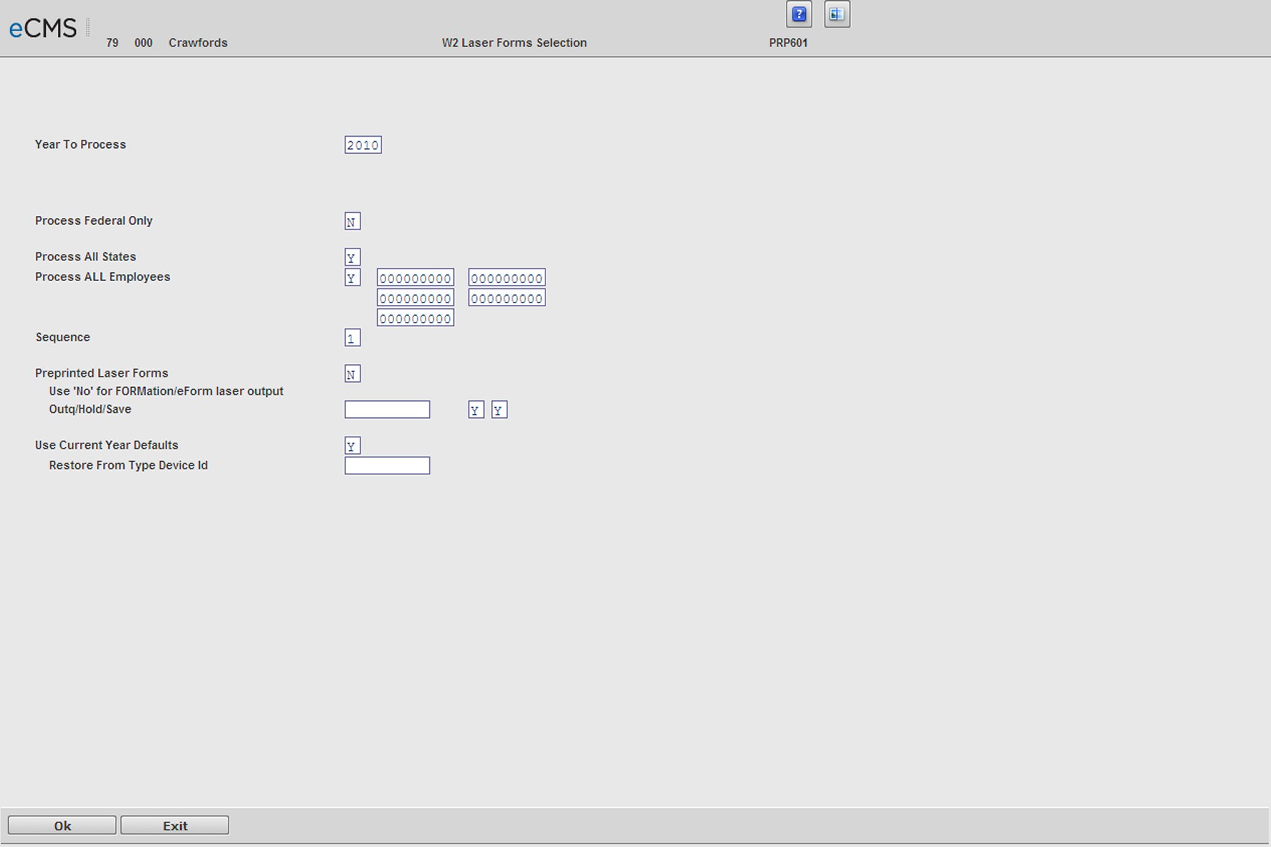Click the 'Preprinted Laser Forms' label
This screenshot has width=1271, height=847.
pyautogui.click(x=102, y=373)
